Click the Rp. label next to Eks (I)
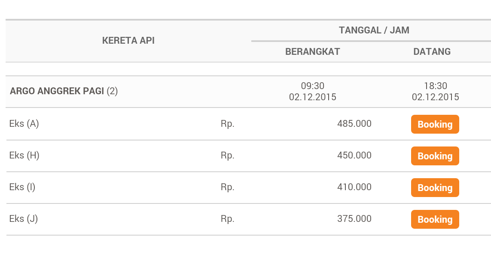491x257 pixels. (227, 187)
